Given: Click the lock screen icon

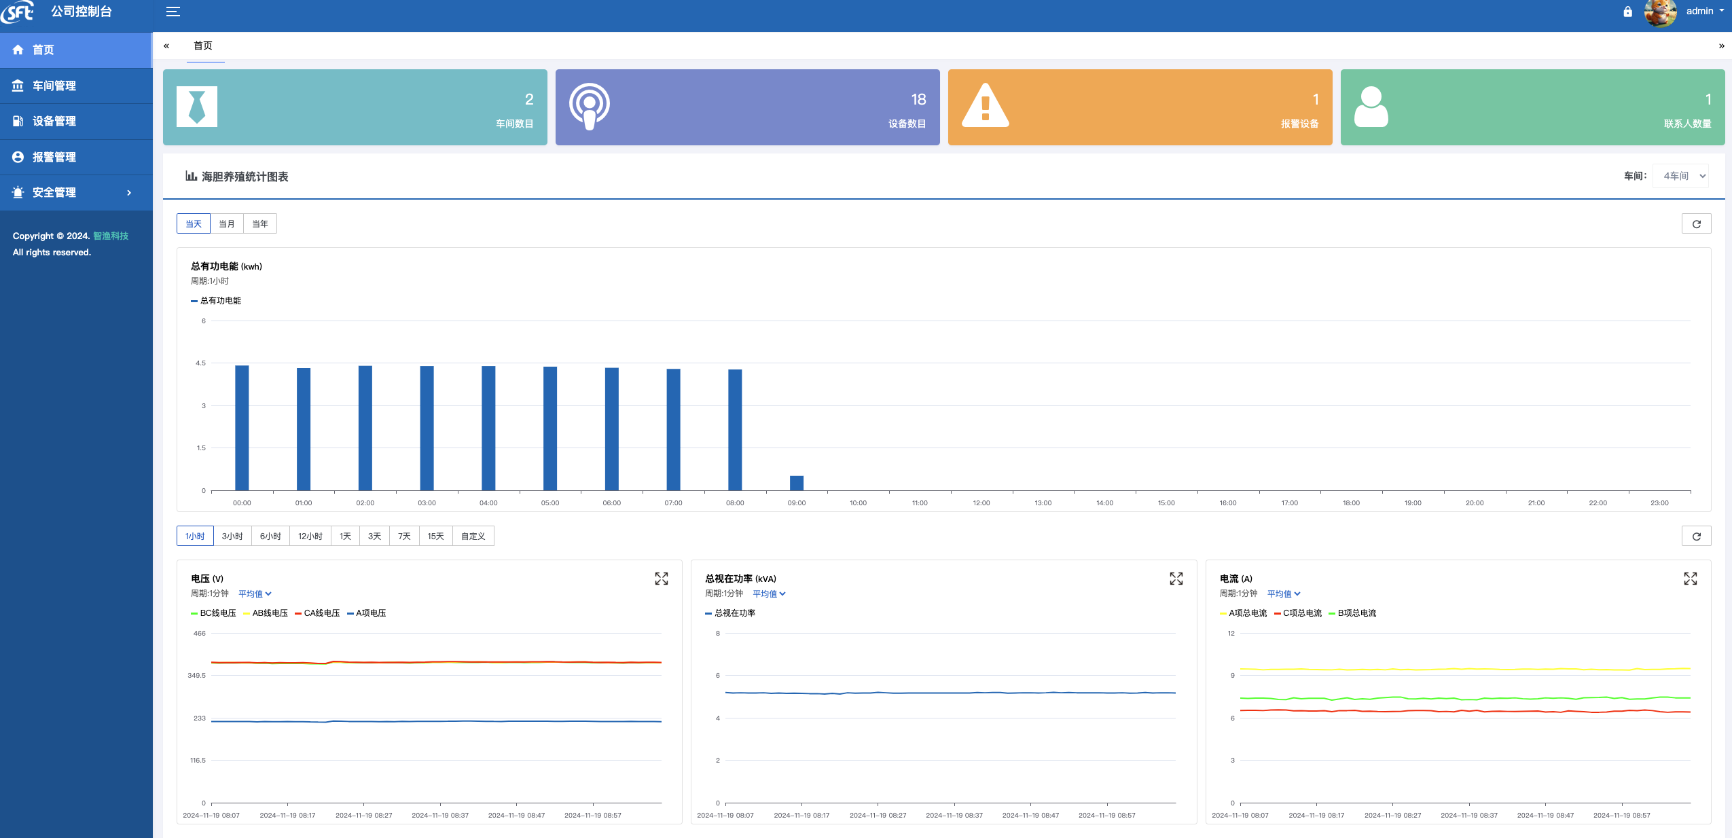Looking at the screenshot, I should click(1627, 12).
